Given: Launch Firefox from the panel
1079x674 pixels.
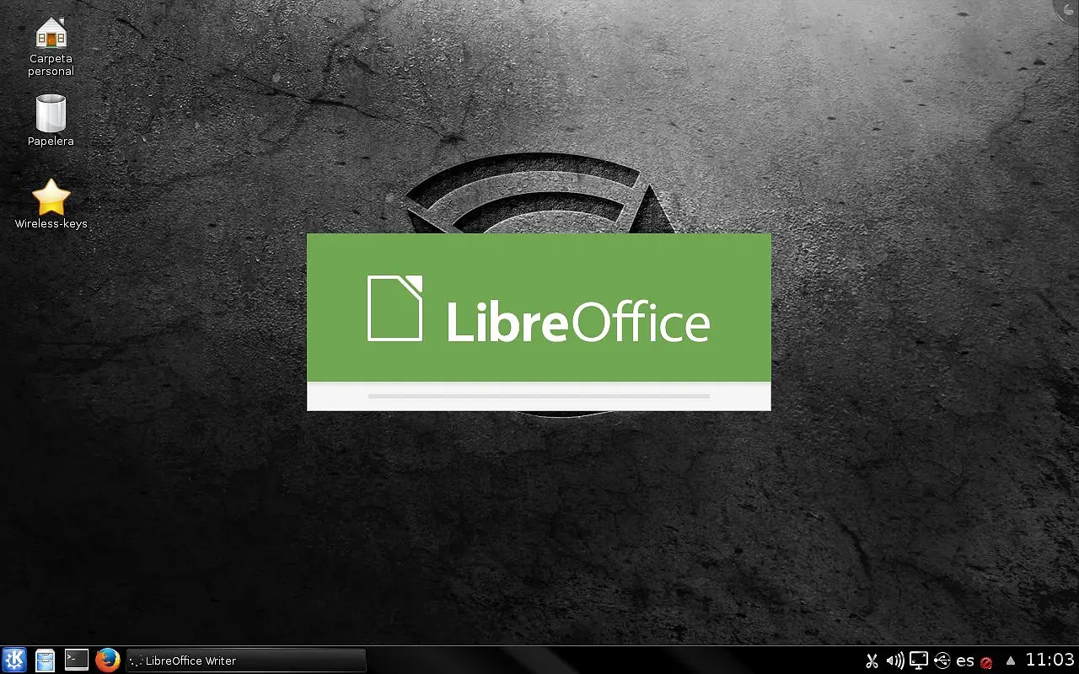Looking at the screenshot, I should click(107, 660).
